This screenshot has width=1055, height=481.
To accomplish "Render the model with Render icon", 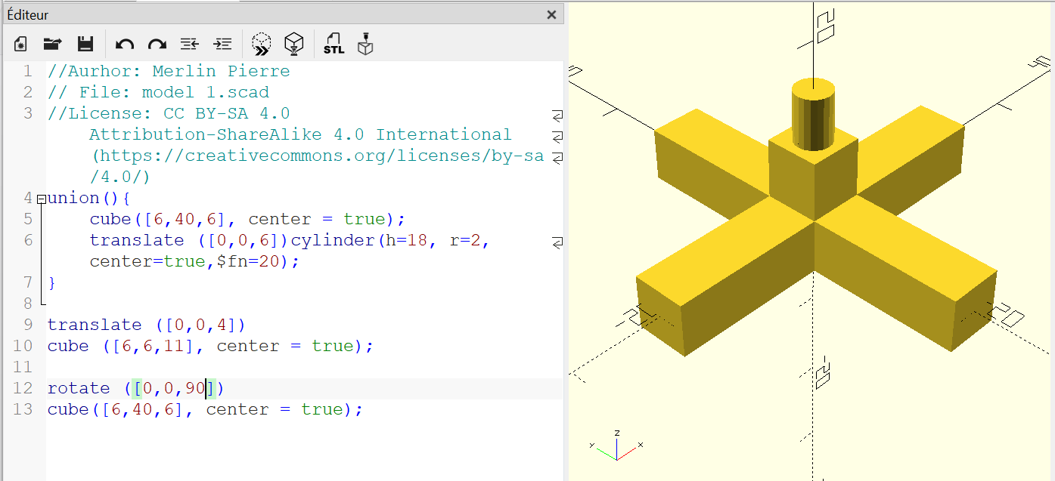I will click(x=293, y=45).
